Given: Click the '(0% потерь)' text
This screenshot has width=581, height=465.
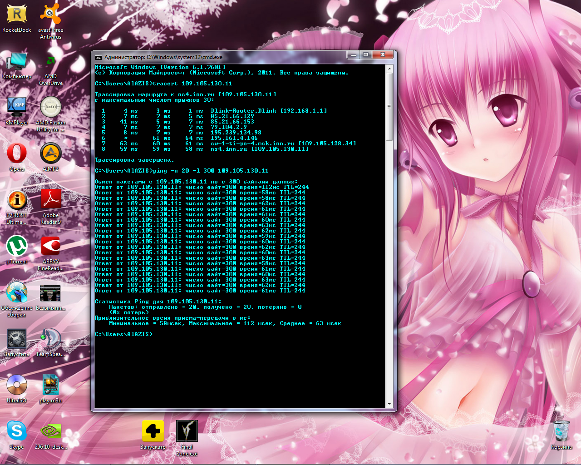Looking at the screenshot, I should coord(129,312).
